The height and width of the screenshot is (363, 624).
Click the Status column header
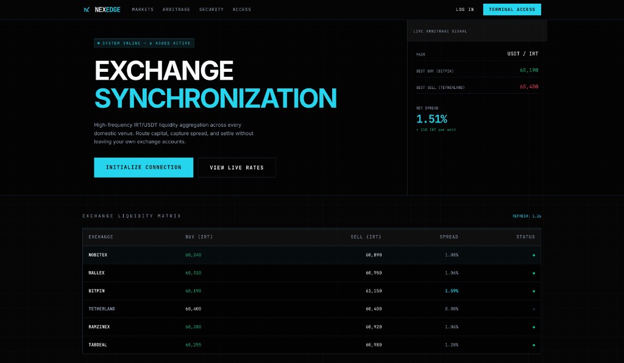click(526, 236)
